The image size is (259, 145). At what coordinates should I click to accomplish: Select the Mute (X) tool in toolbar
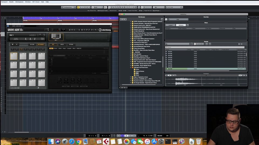click(x=122, y=7)
